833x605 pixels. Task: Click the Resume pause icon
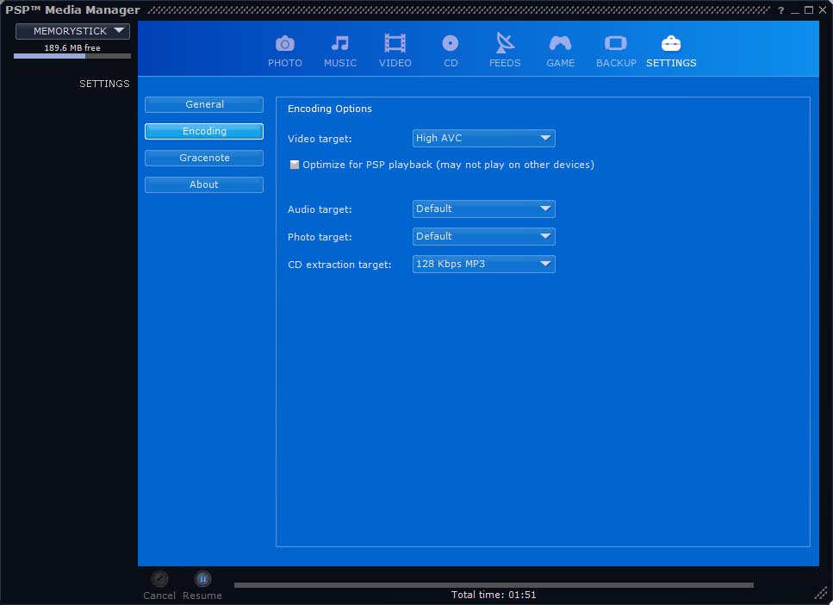(202, 578)
